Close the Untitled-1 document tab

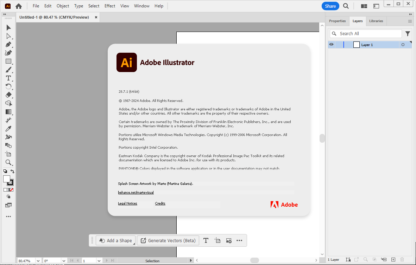click(x=96, y=17)
